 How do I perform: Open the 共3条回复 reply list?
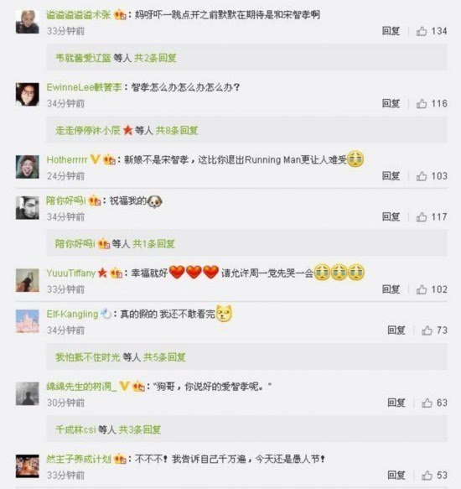point(140,429)
